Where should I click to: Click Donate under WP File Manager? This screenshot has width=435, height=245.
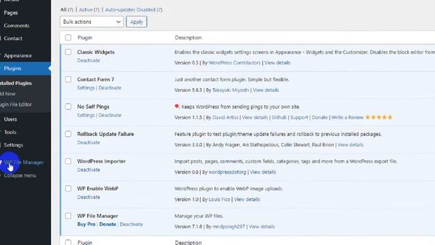(x=107, y=224)
